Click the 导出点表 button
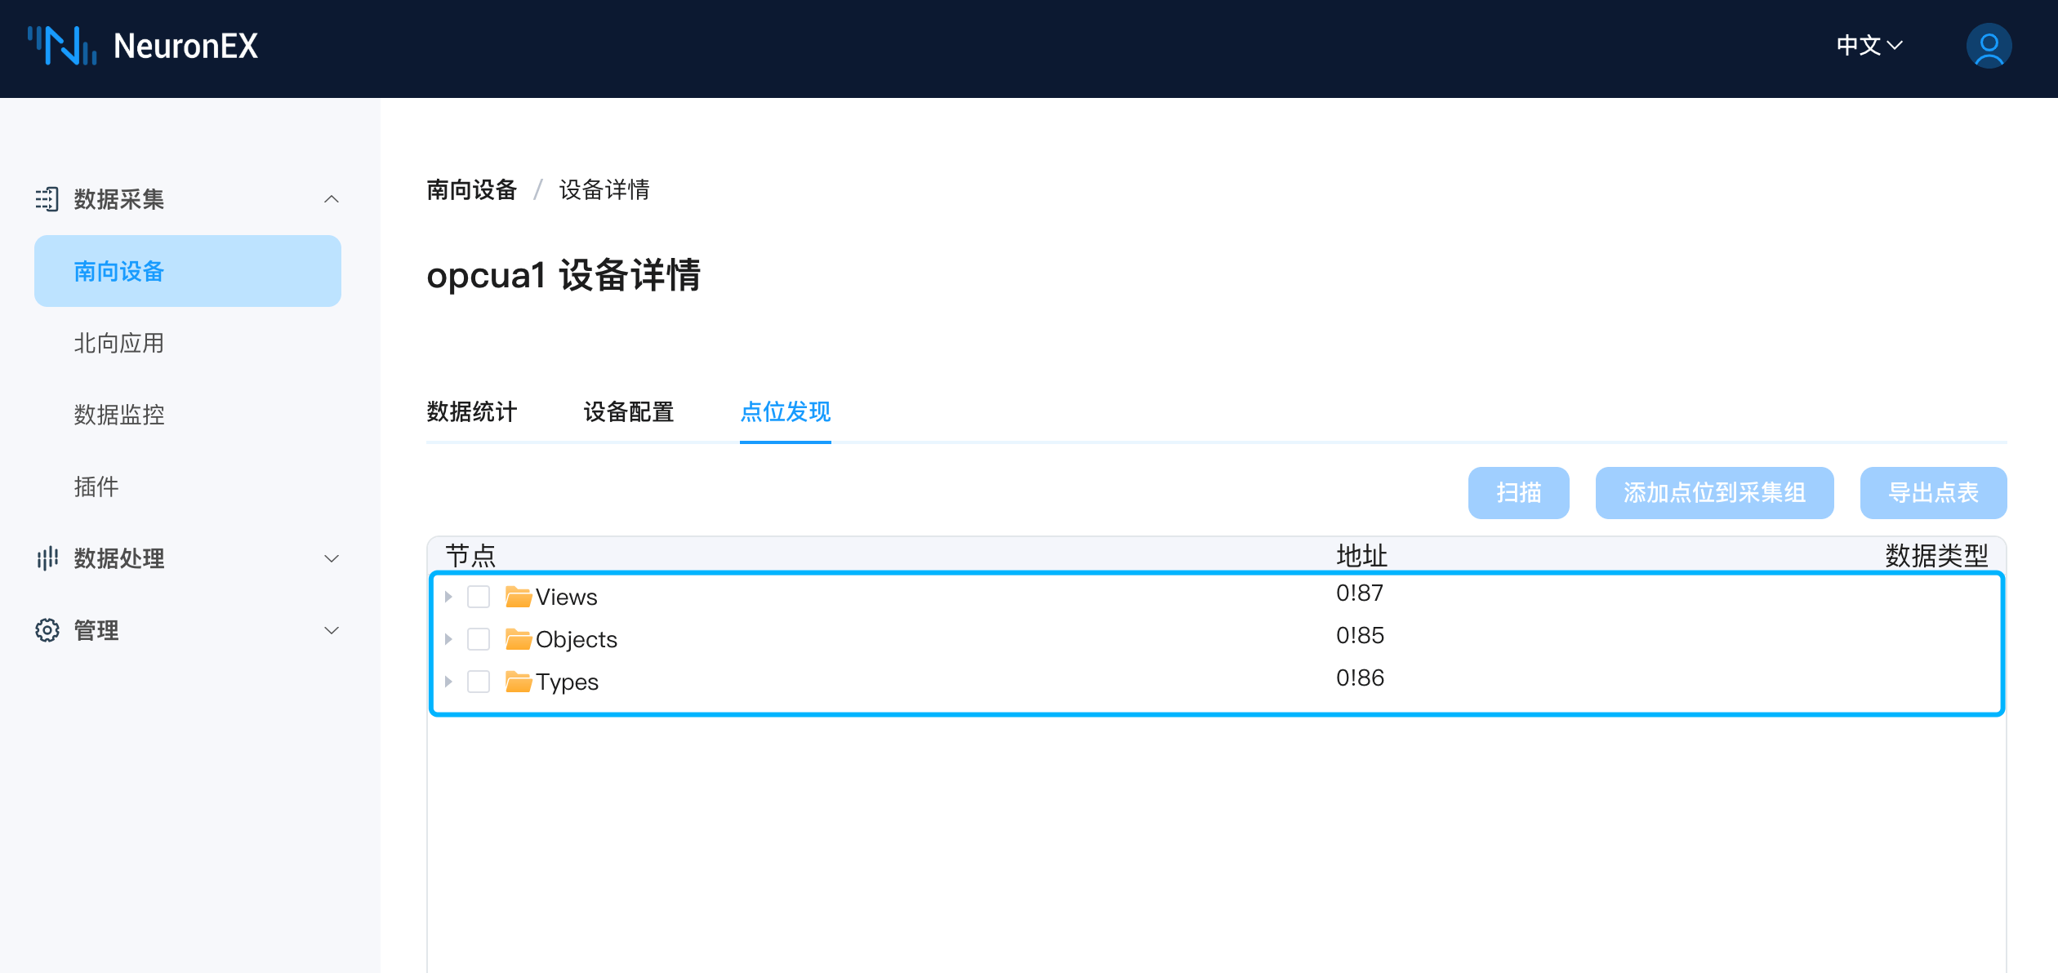Image resolution: width=2058 pixels, height=973 pixels. 1933,492
